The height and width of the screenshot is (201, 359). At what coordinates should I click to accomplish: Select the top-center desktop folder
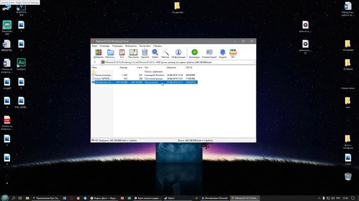(177, 7)
